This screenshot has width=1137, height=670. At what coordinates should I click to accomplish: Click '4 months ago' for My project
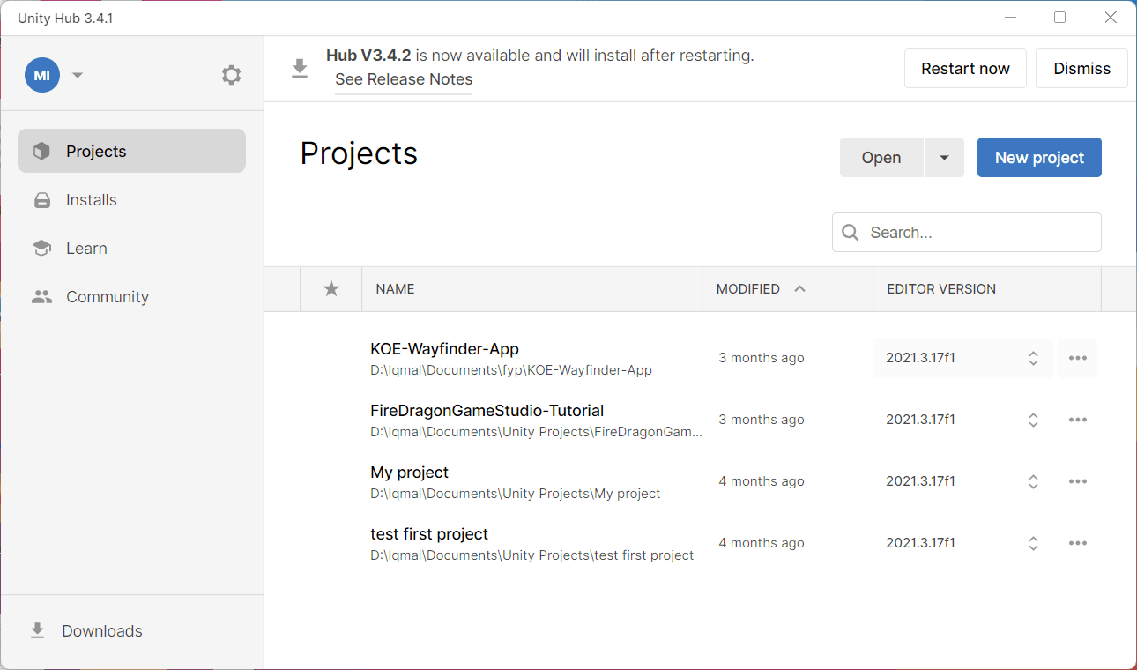point(762,481)
